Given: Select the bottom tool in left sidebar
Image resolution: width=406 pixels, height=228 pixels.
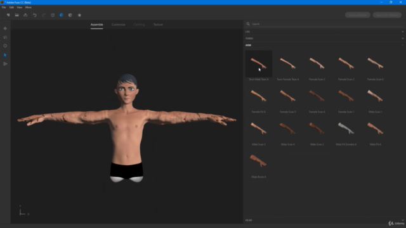Looking at the screenshot, I should coord(5,64).
